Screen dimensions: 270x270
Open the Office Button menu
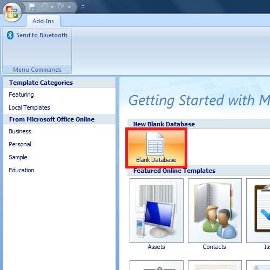[12, 12]
